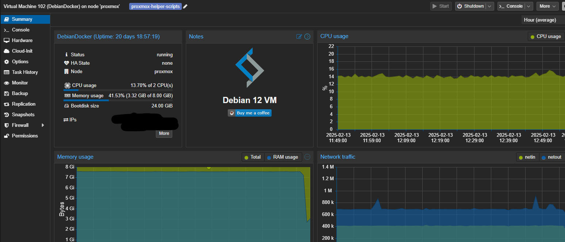The width and height of the screenshot is (565, 242).
Task: Toggle netout series in Network traffic legend
Action: click(551, 157)
